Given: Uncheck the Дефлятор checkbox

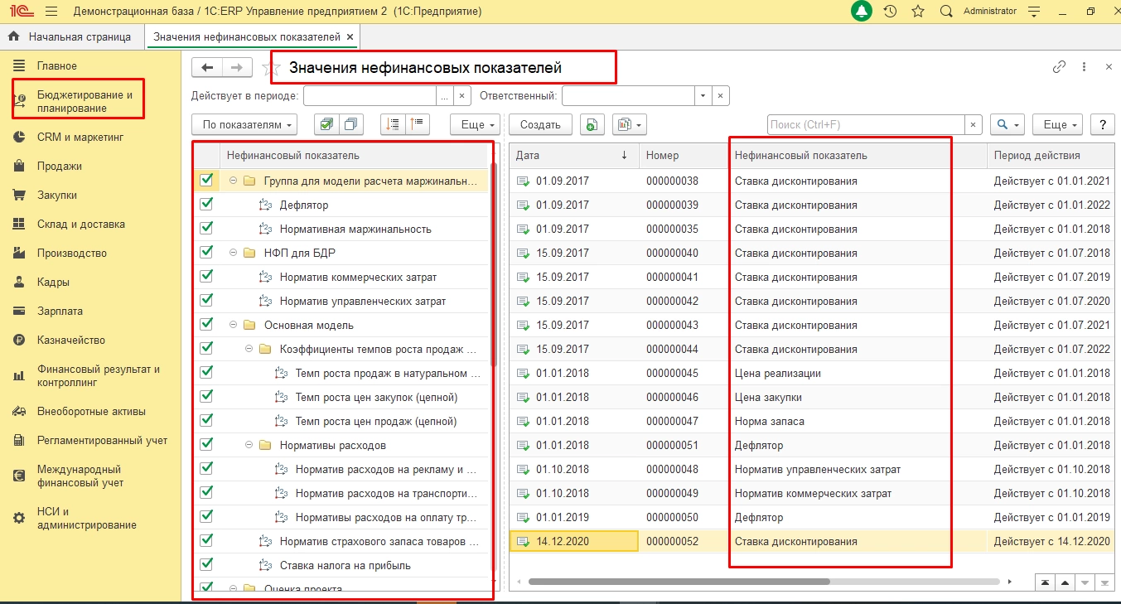Looking at the screenshot, I should [x=206, y=204].
